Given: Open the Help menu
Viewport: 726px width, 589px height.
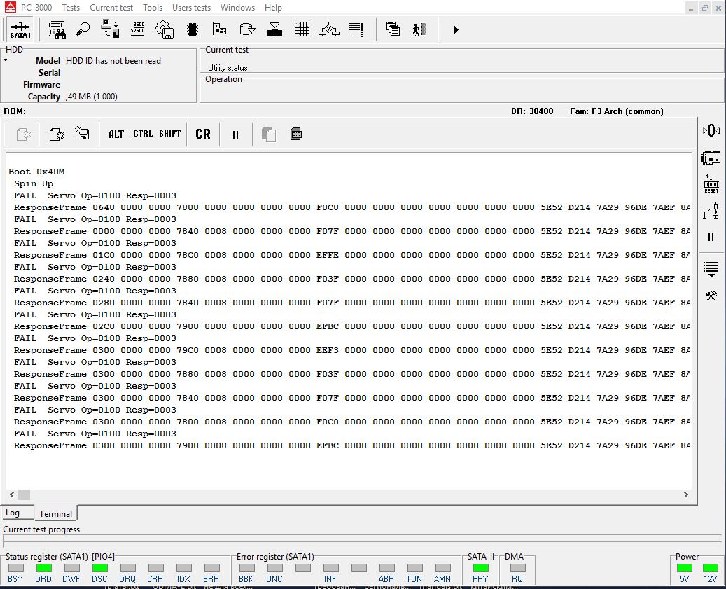Looking at the screenshot, I should (273, 8).
